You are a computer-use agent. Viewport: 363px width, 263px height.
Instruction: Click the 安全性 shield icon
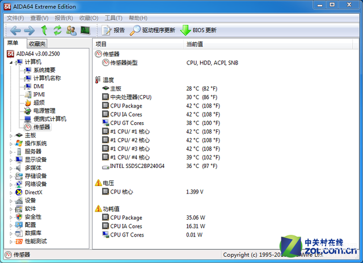[19, 217]
